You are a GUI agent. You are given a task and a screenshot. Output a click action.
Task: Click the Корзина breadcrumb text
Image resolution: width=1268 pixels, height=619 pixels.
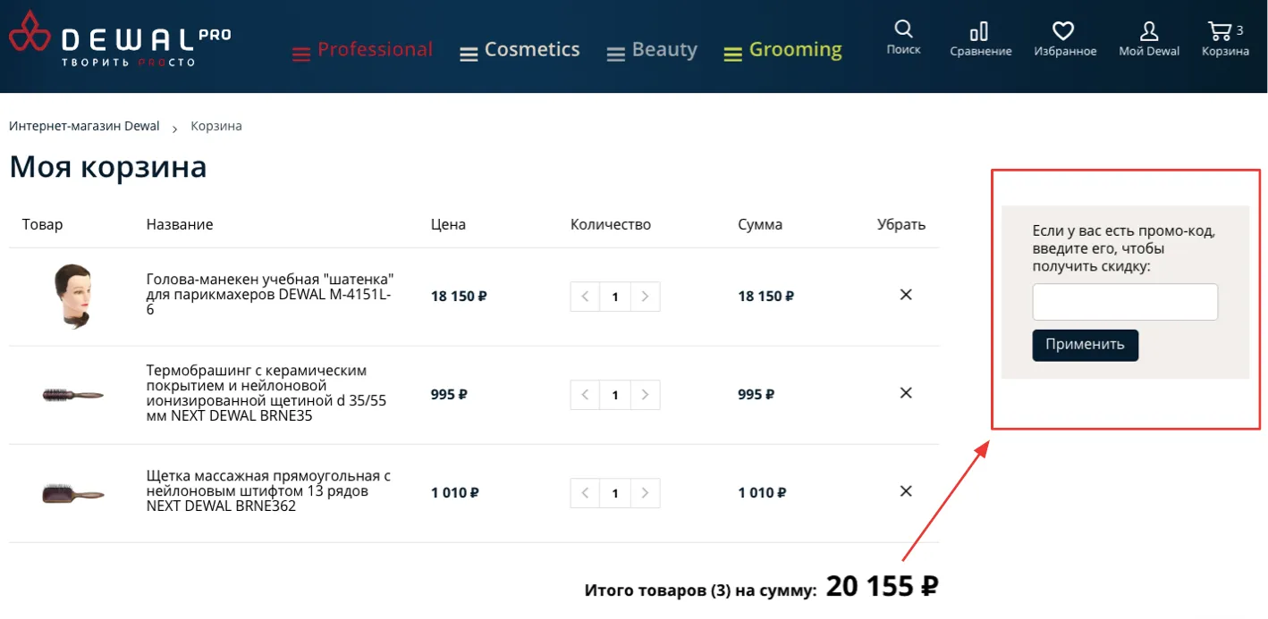tap(216, 126)
